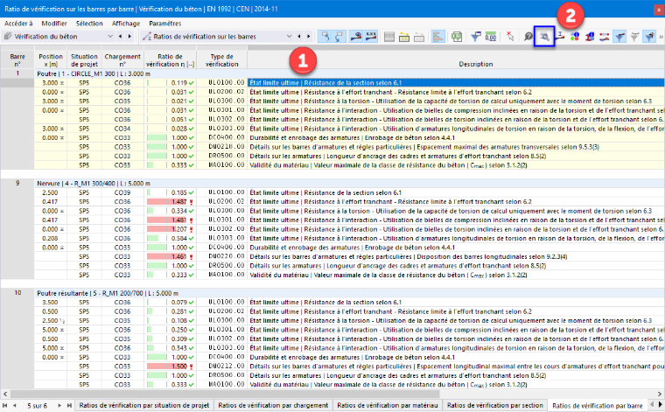Toggle the colored ratio bars display icon

[x=437, y=37]
